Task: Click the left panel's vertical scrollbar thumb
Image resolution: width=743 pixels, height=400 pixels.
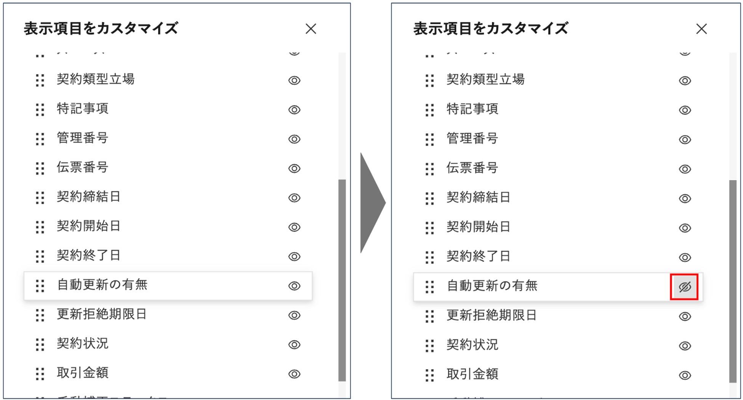Action: pyautogui.click(x=342, y=280)
